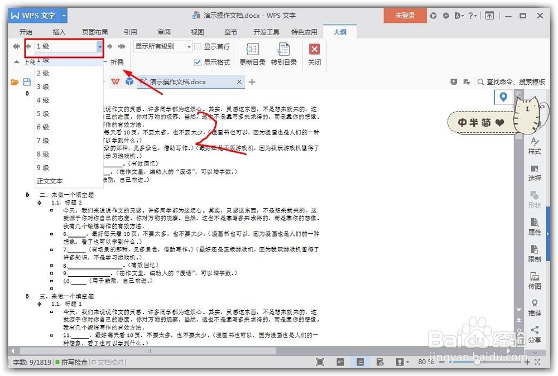Switch to page layout view in status bar

pos(340,362)
